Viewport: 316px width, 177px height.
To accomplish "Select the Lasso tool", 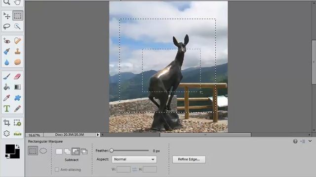I will pos(6,26).
